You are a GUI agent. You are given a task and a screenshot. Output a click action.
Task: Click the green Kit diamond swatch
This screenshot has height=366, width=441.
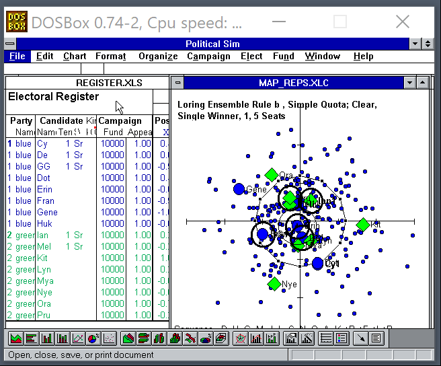tap(363, 225)
